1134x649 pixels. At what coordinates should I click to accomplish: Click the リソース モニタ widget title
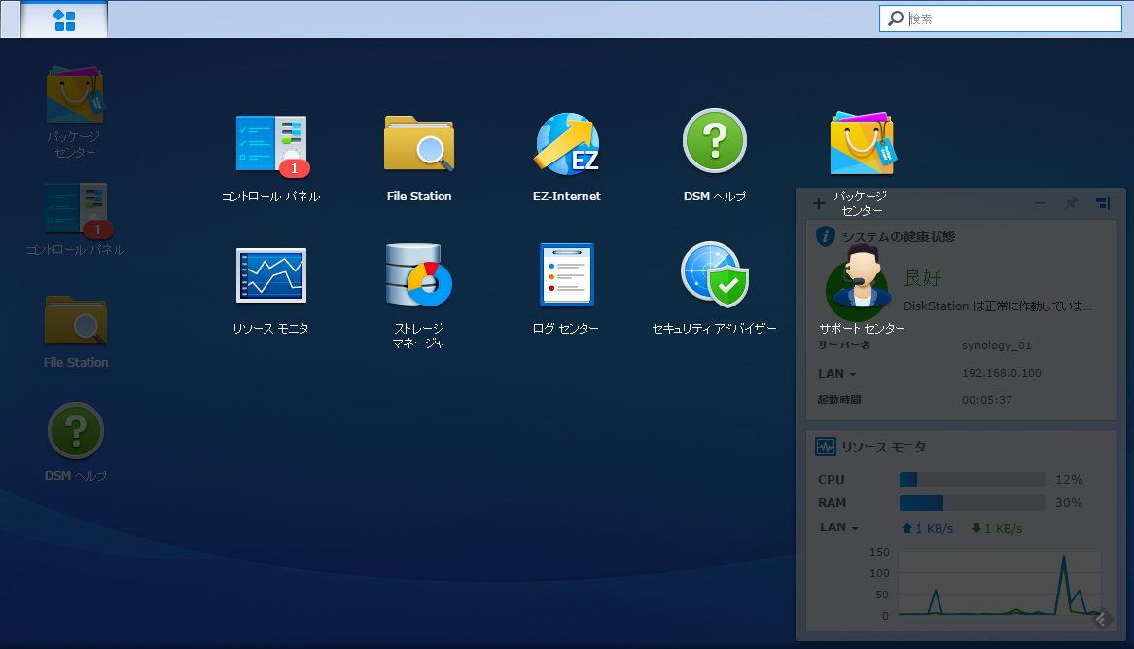point(883,448)
